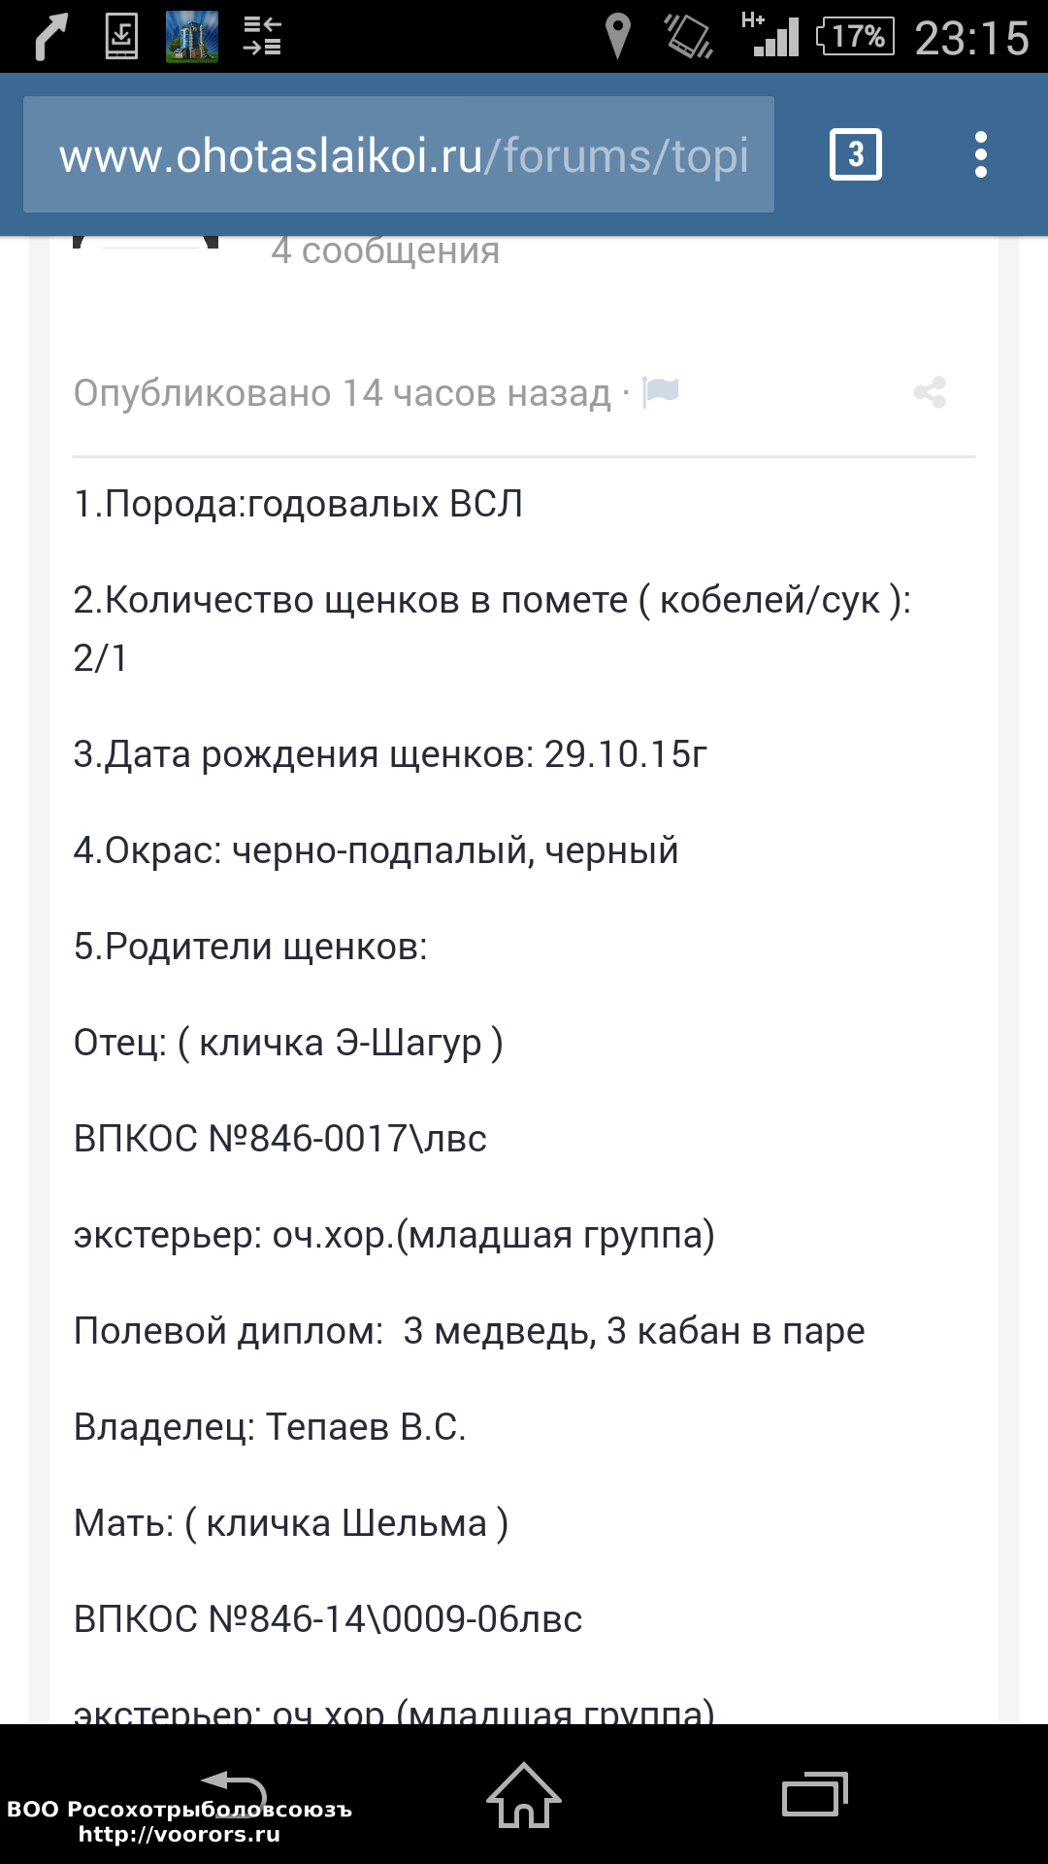
Task: Tap the 23:15 clock in status bar
Action: [971, 38]
